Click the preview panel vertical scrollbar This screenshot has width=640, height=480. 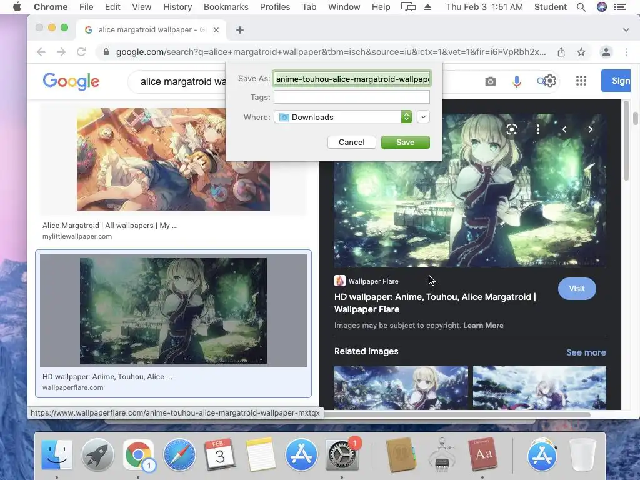click(x=626, y=141)
